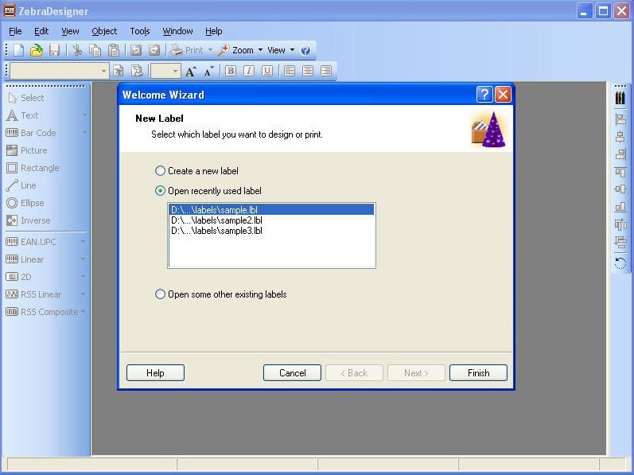634x475 pixels.
Task: Open the View menu in menu bar
Action: [x=70, y=31]
